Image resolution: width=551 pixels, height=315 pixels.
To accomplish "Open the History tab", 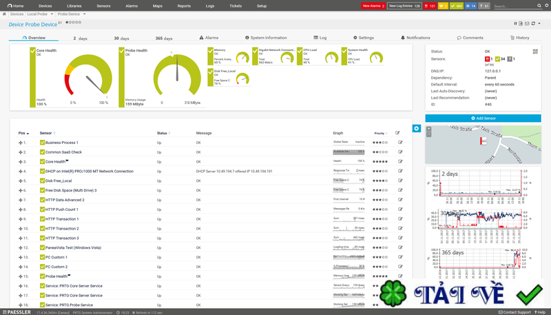I will [x=520, y=38].
